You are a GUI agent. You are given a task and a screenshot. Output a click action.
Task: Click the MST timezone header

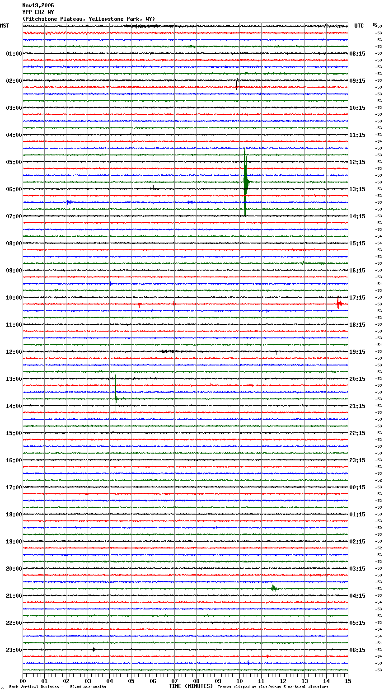(5, 26)
